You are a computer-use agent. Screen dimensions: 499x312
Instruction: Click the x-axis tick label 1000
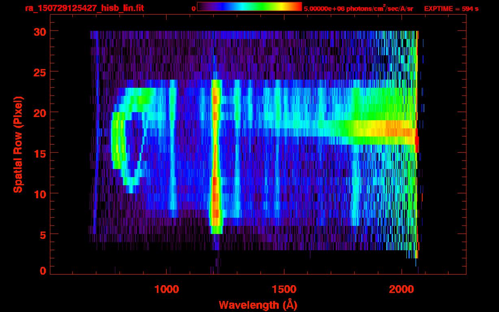167,289
